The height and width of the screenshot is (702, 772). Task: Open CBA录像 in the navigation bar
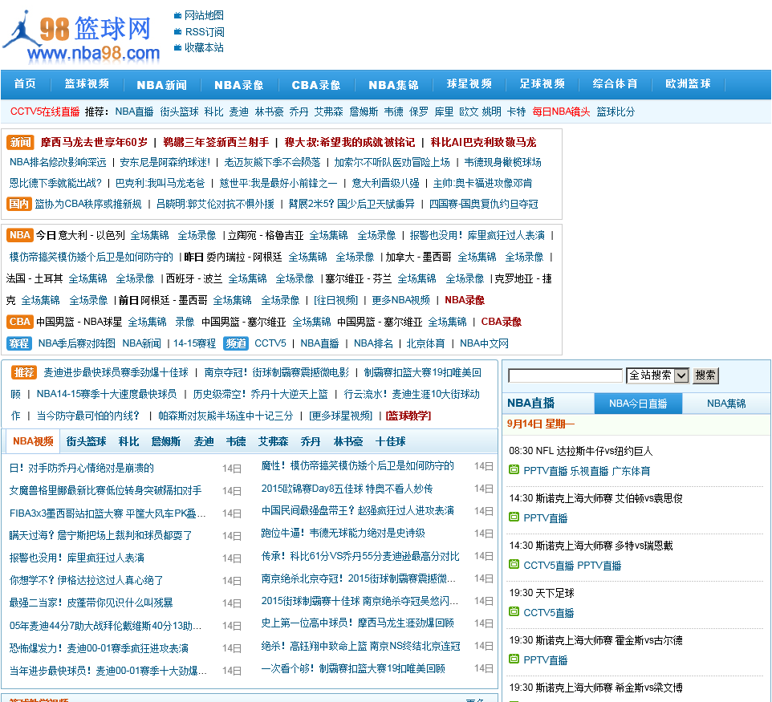(x=316, y=85)
